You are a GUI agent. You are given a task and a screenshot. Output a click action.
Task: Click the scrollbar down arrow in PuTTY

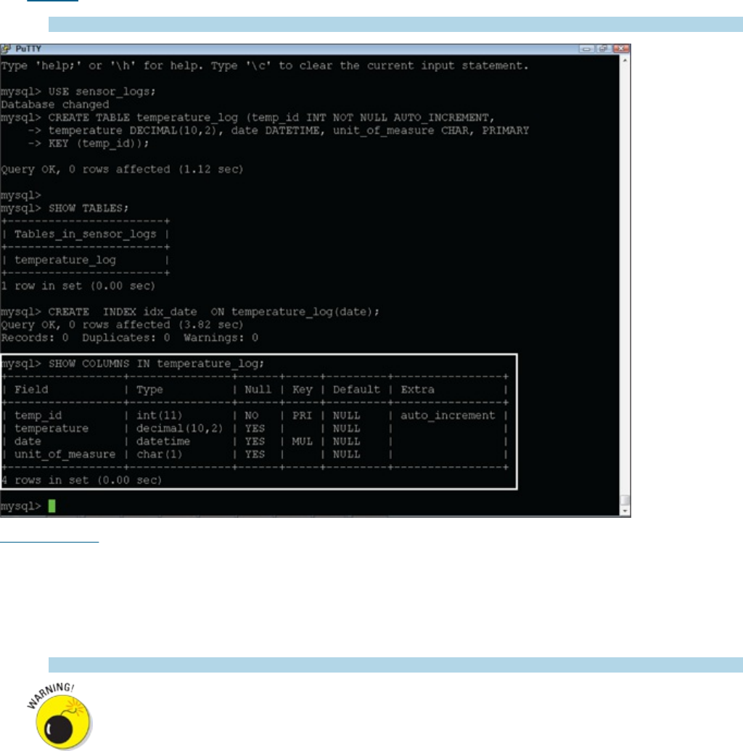tap(625, 511)
